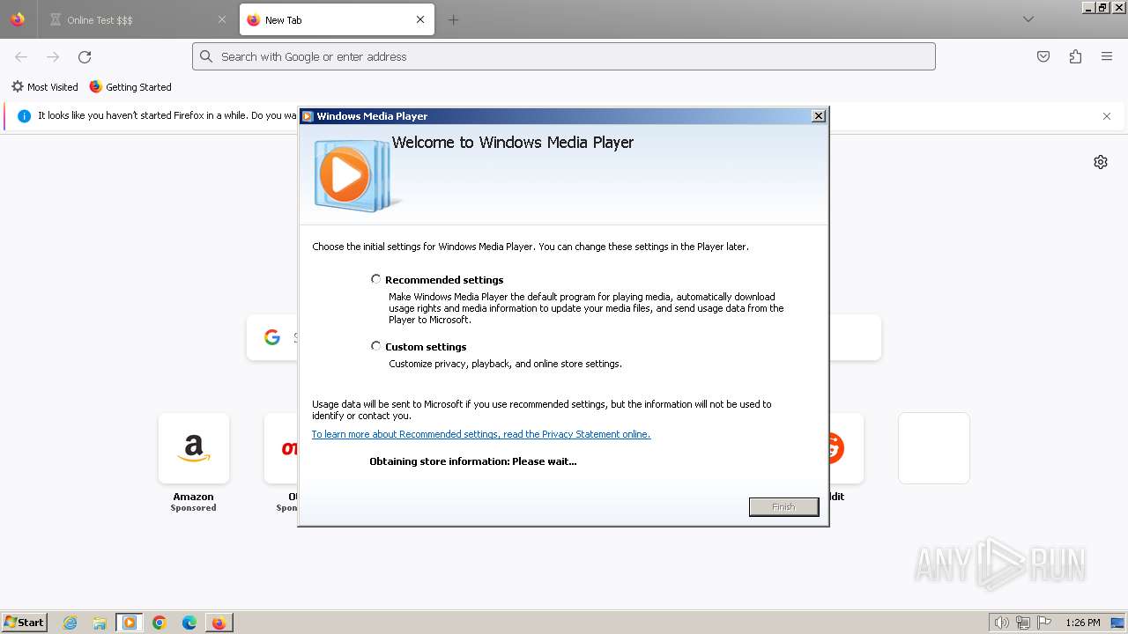Open the Firefox hamburger menu
The width and height of the screenshot is (1128, 634).
(x=1107, y=56)
